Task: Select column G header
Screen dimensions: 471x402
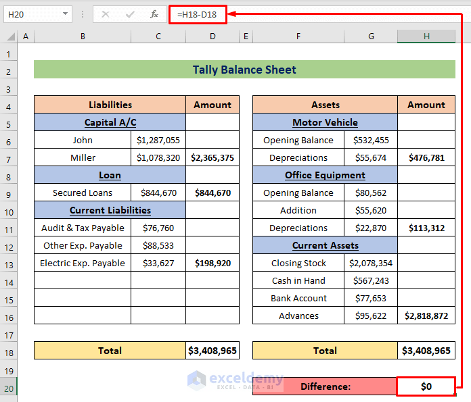Action: click(371, 36)
